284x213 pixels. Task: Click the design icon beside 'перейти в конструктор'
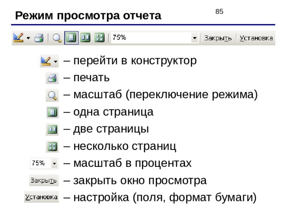point(46,61)
